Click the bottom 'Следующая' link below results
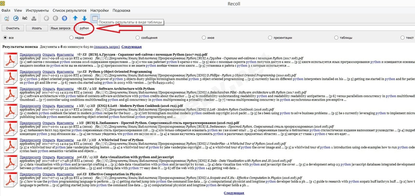 [234, 193]
